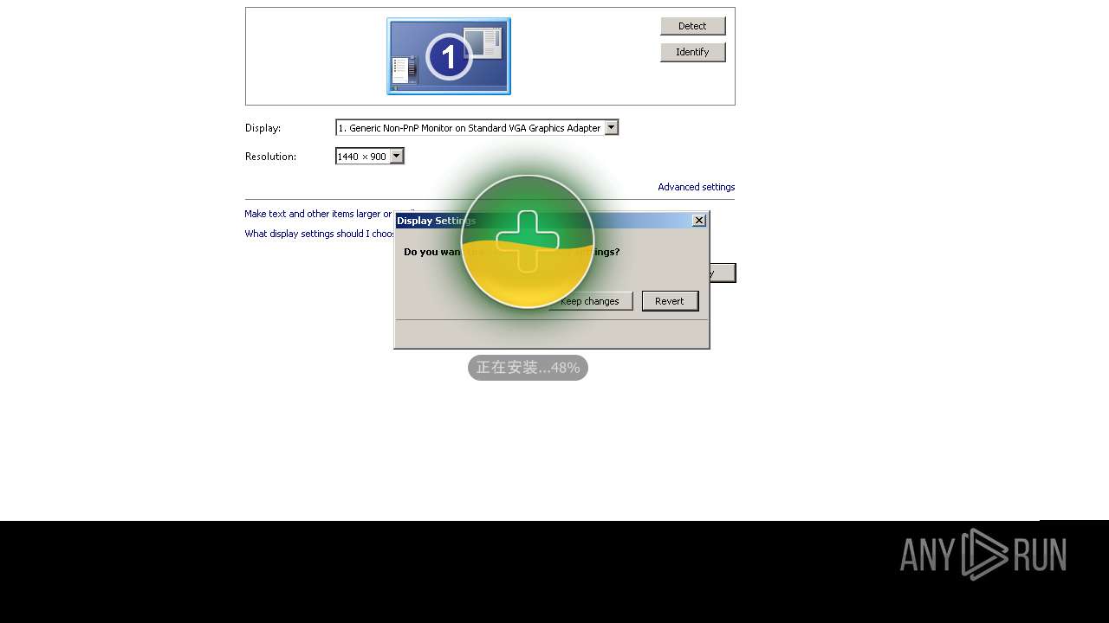Click the Display: label text
Viewport: 1109px width, 623px height.
263,128
